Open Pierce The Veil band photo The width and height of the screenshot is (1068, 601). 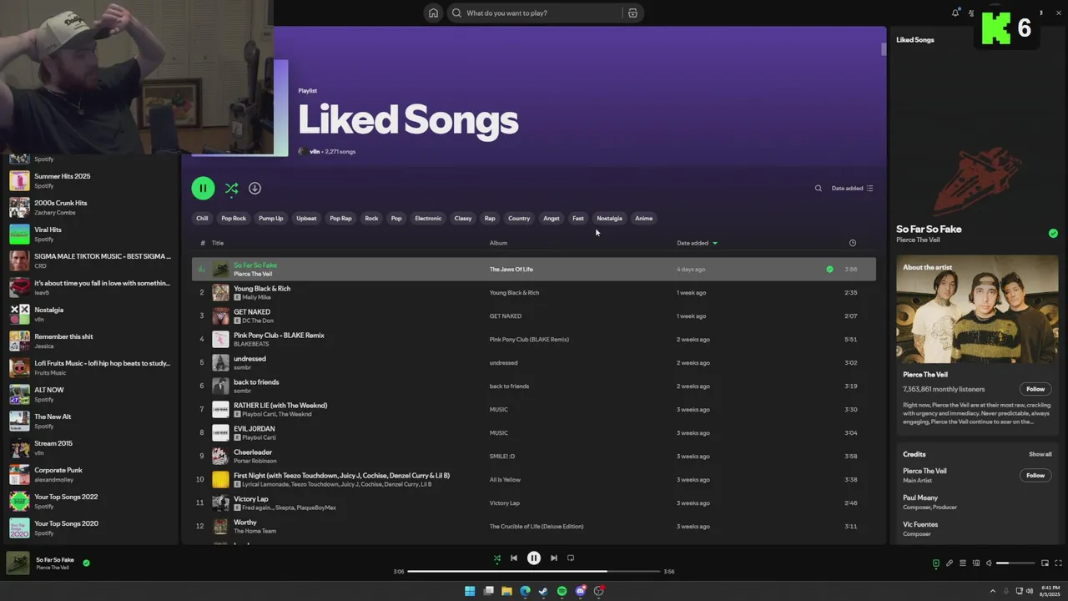(x=977, y=309)
